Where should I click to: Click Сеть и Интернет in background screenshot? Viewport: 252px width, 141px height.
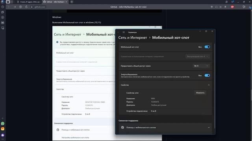coord(67,34)
